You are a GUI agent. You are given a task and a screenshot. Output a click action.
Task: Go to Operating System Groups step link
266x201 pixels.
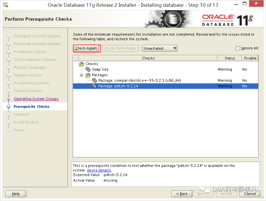coord(36,99)
